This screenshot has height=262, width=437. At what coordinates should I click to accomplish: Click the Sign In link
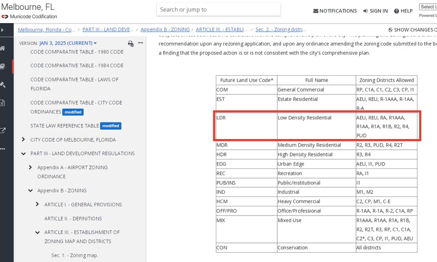[x=375, y=11]
